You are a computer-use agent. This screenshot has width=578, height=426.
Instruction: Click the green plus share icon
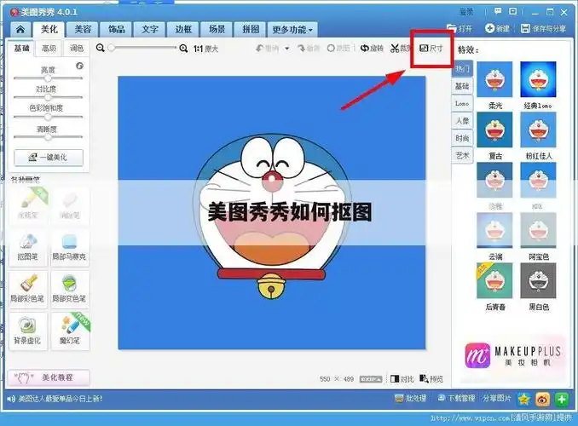pyautogui.click(x=562, y=399)
